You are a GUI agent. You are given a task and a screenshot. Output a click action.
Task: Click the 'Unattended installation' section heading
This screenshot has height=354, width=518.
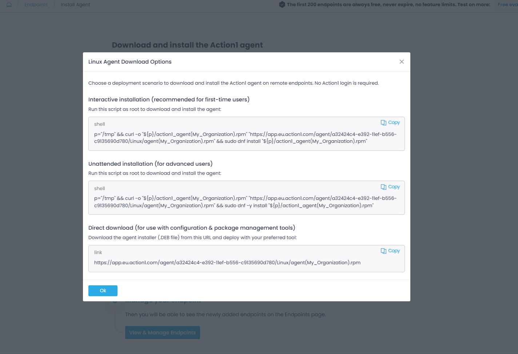click(150, 164)
